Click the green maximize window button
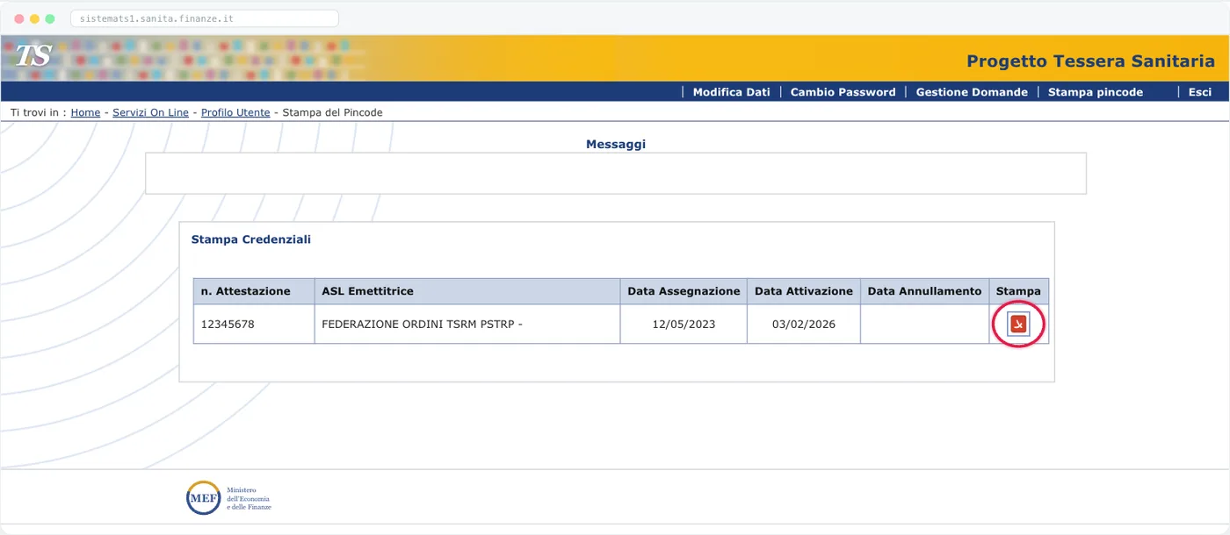This screenshot has height=535, width=1230. pos(50,18)
